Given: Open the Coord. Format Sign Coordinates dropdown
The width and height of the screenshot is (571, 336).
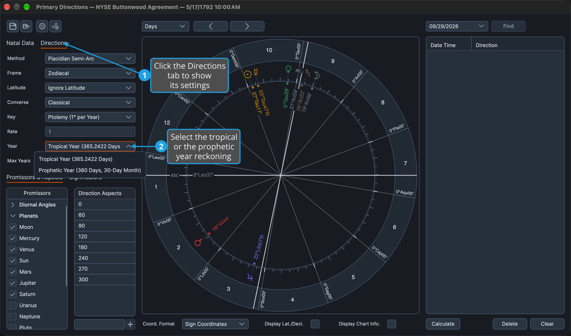Looking at the screenshot, I should tap(215, 324).
